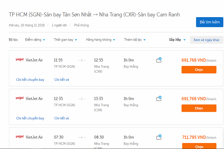Open Chi tiết chuyến bay for 11:55 flight
This screenshot has height=149, width=224.
pyautogui.click(x=30, y=80)
